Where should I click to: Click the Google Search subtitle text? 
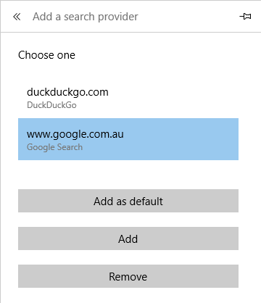coord(54,147)
